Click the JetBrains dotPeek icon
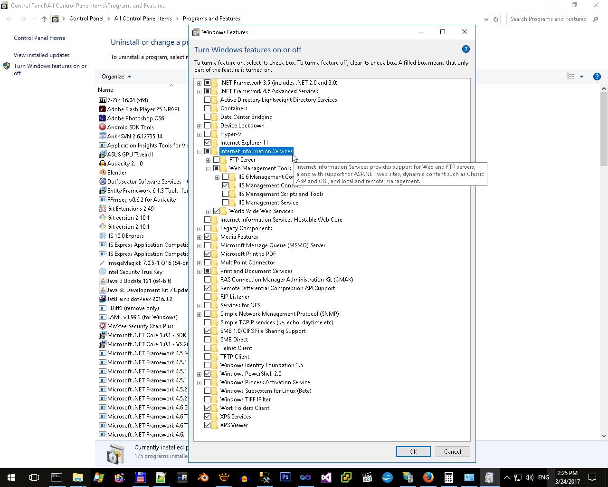The image size is (608, 487). 102,299
